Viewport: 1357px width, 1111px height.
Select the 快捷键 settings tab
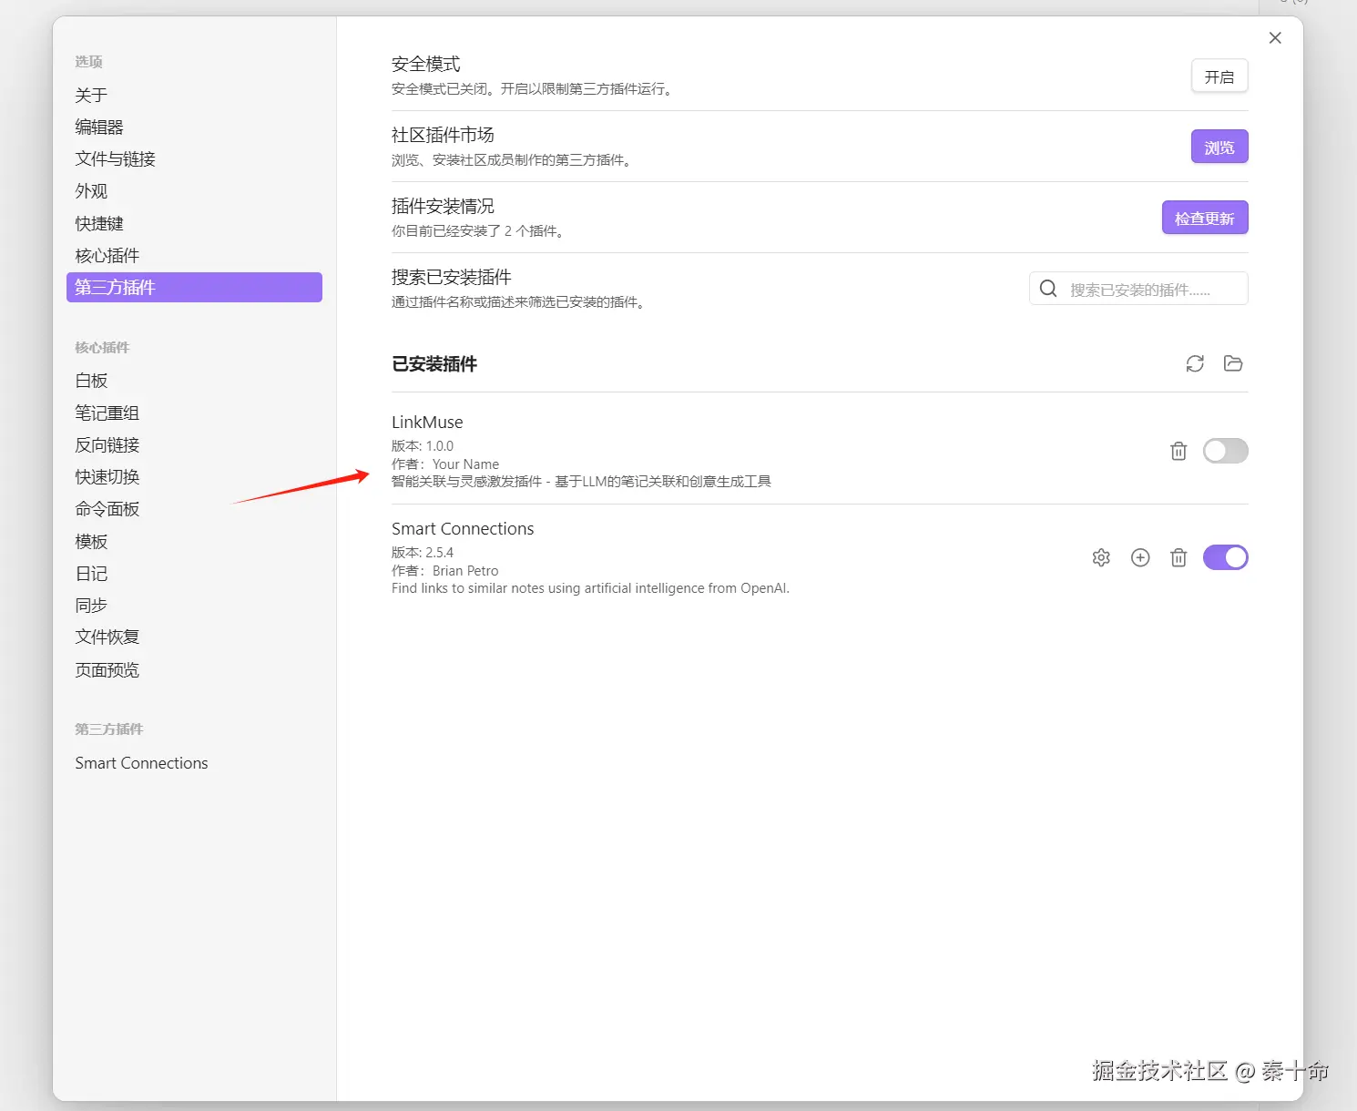[x=99, y=223]
